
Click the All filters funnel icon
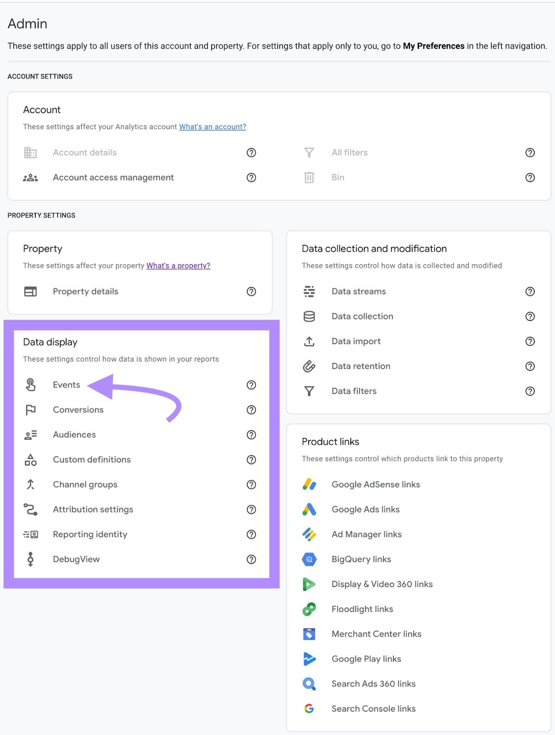pos(309,153)
